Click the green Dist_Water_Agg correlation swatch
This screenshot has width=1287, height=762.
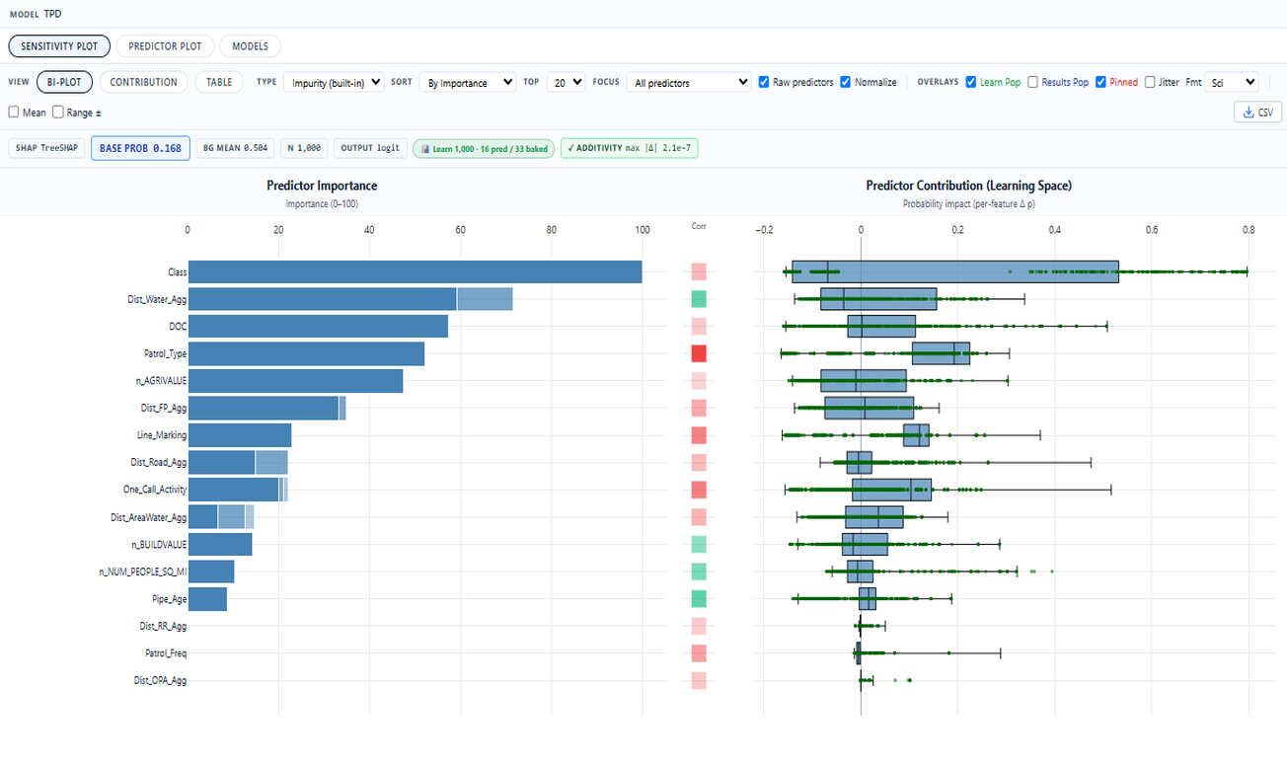coord(699,299)
